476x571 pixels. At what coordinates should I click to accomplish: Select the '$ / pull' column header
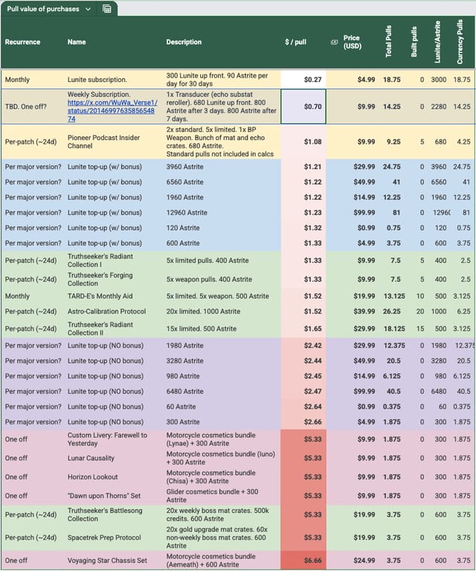click(x=295, y=42)
